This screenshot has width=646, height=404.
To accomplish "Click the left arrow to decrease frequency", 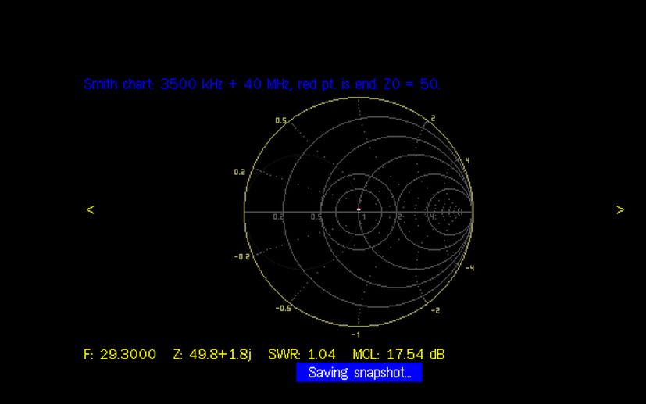I will click(90, 209).
